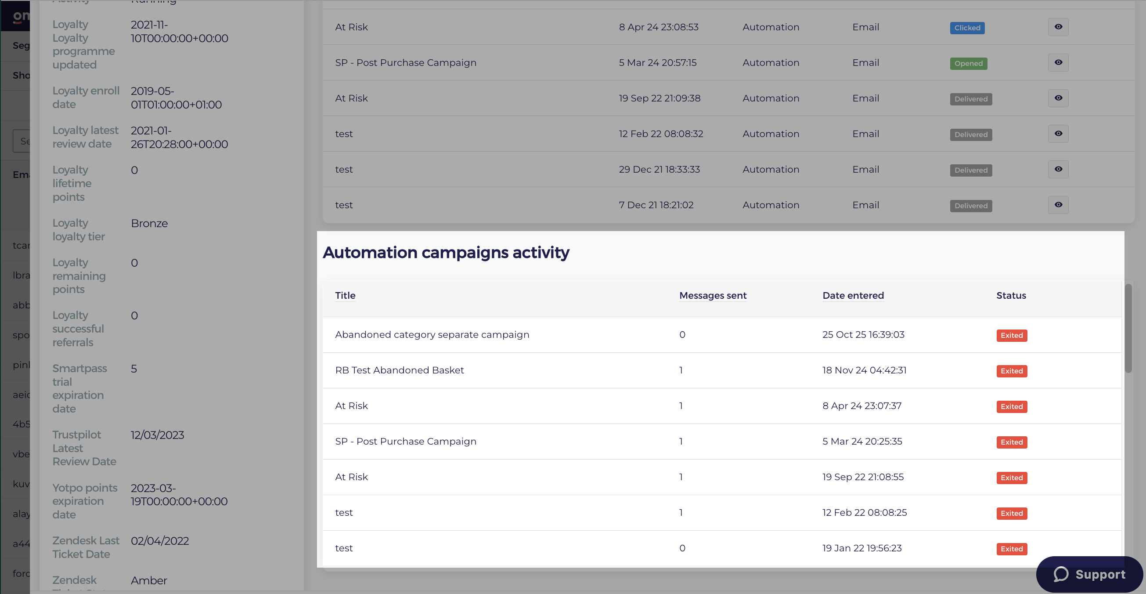The height and width of the screenshot is (594, 1146).
Task: Open eye preview for test 29 Dec 21
Action: click(1058, 169)
